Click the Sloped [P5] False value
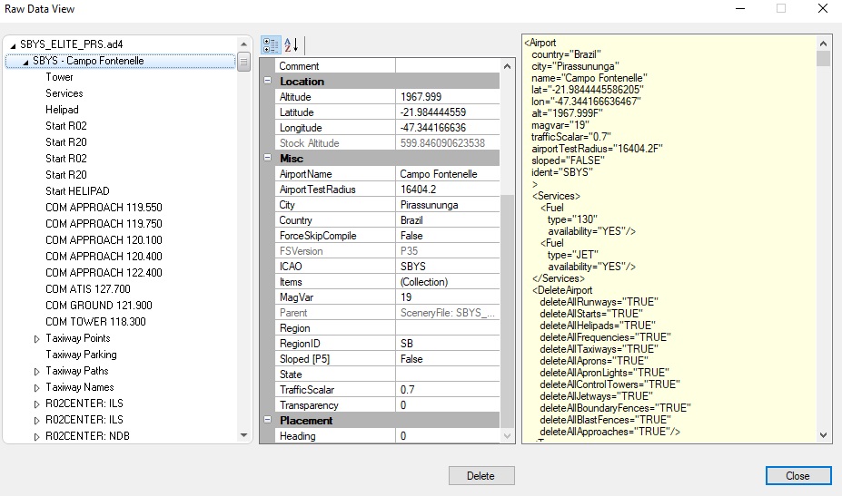This screenshot has height=496, width=842. (447, 359)
